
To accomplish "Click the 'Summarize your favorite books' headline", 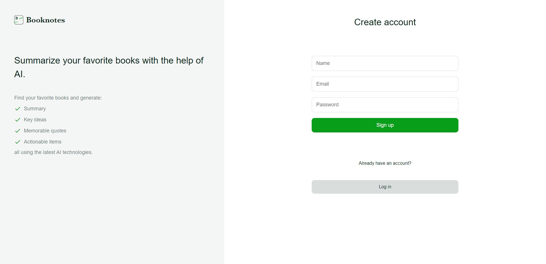I will (109, 67).
